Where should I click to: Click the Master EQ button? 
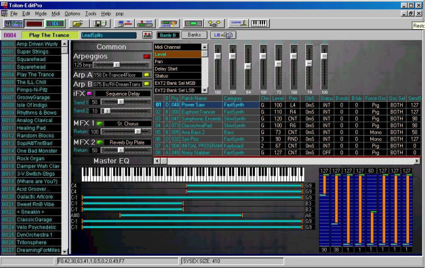tap(112, 160)
